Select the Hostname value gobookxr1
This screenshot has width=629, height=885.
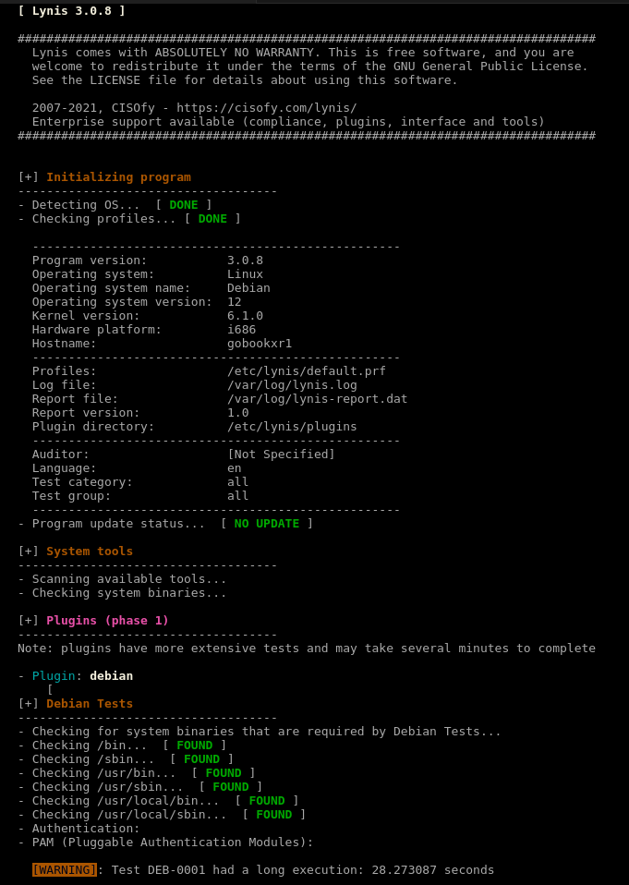[260, 343]
